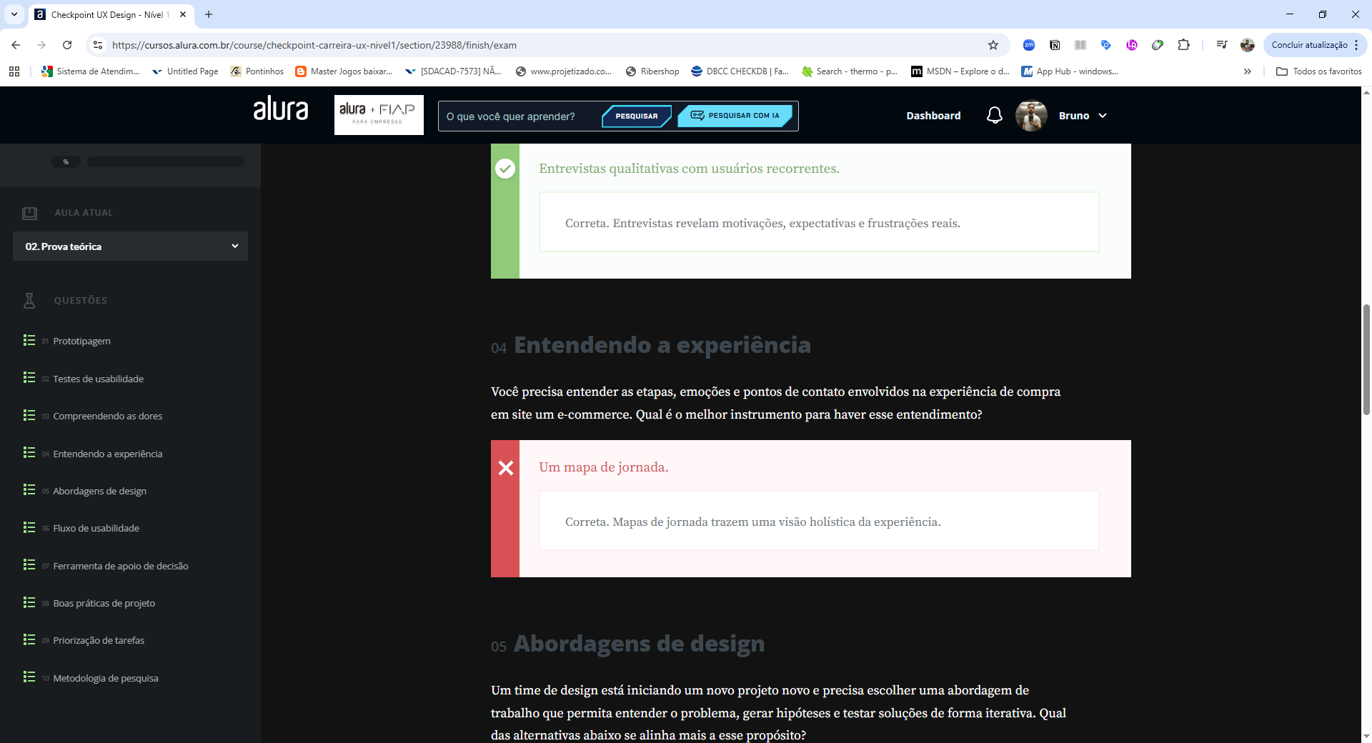Open question 08 Boas práticas de projeto
The height and width of the screenshot is (743, 1372).
[104, 604]
